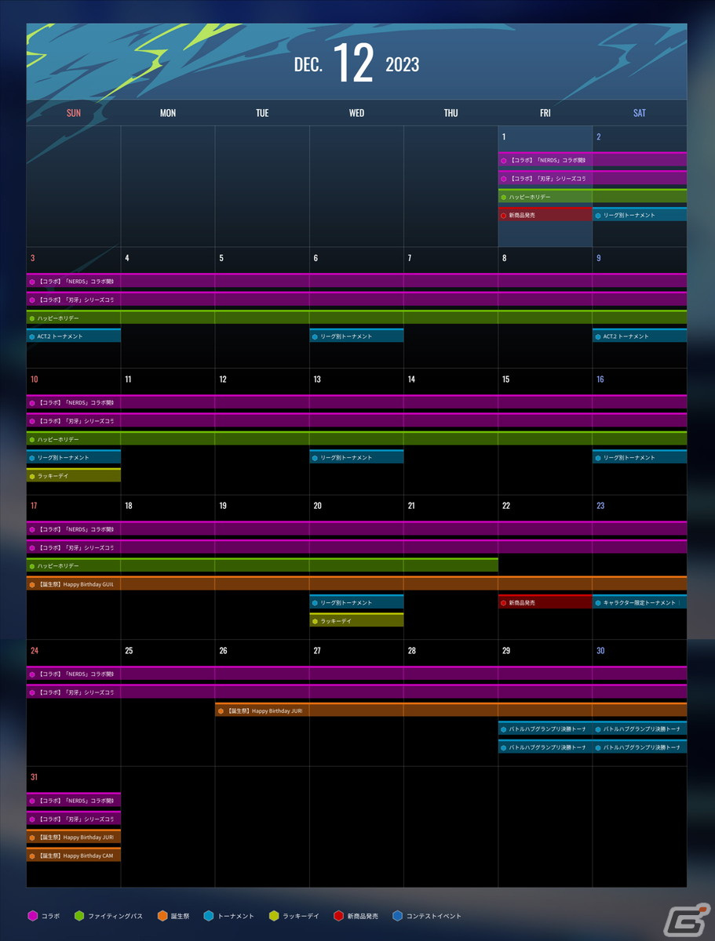Viewport: 715px width, 941px height.
Task: Click the yellow ラッキーデイ hexagon in the legend
Action: (x=274, y=916)
